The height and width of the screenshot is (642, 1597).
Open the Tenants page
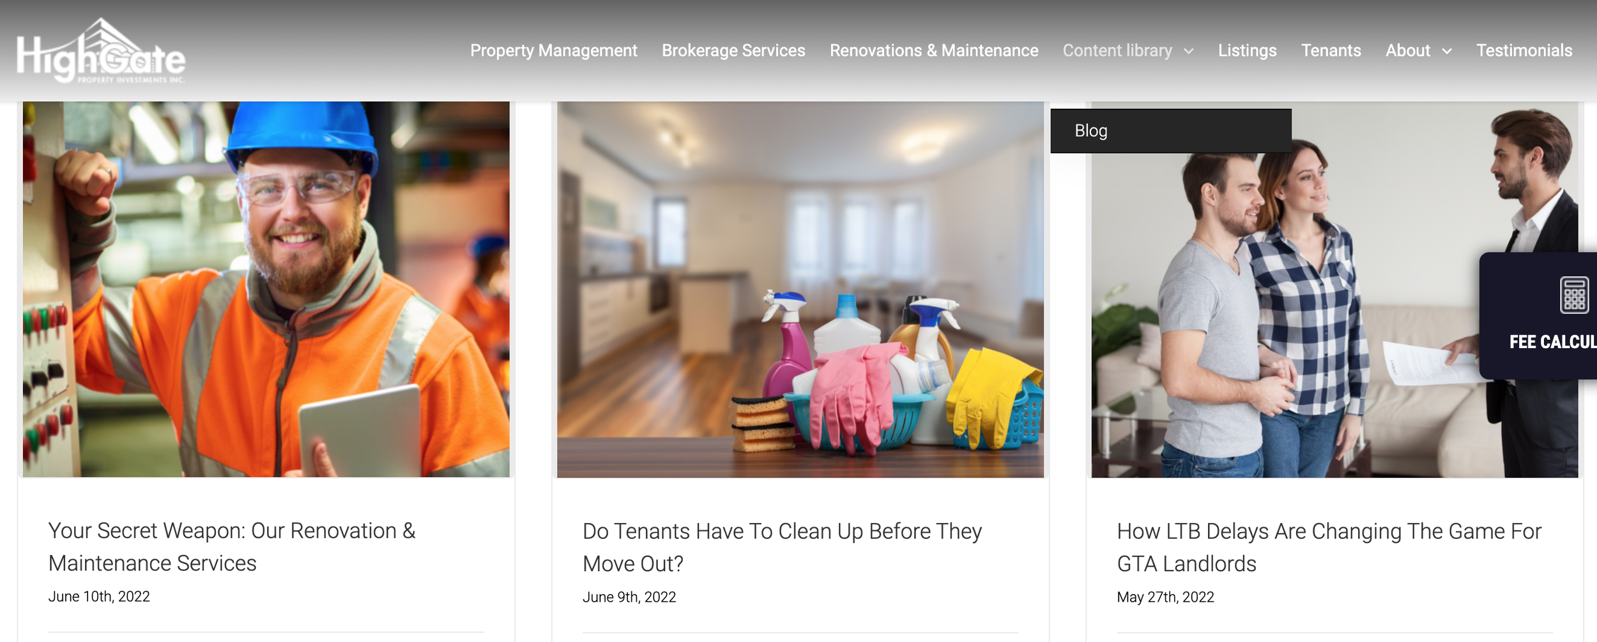(x=1331, y=50)
